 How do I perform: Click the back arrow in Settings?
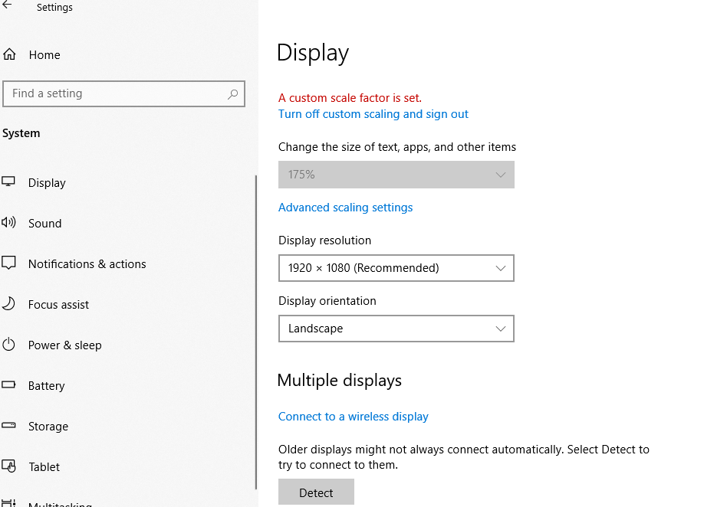click(x=7, y=5)
